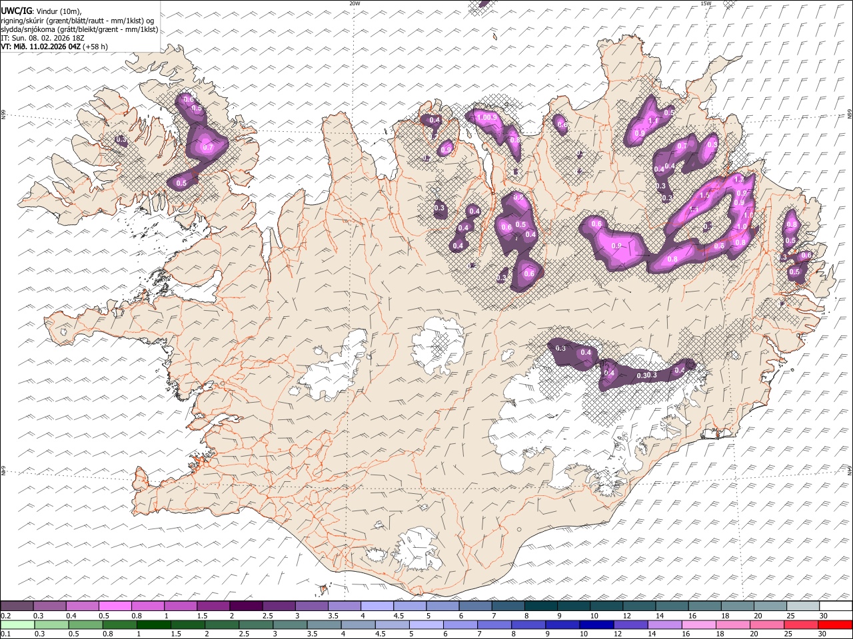Select the 'IT: Sun. 08. 02. 2026 18Z' line
Image resolution: width=853 pixels, height=639 pixels.
(x=43, y=38)
